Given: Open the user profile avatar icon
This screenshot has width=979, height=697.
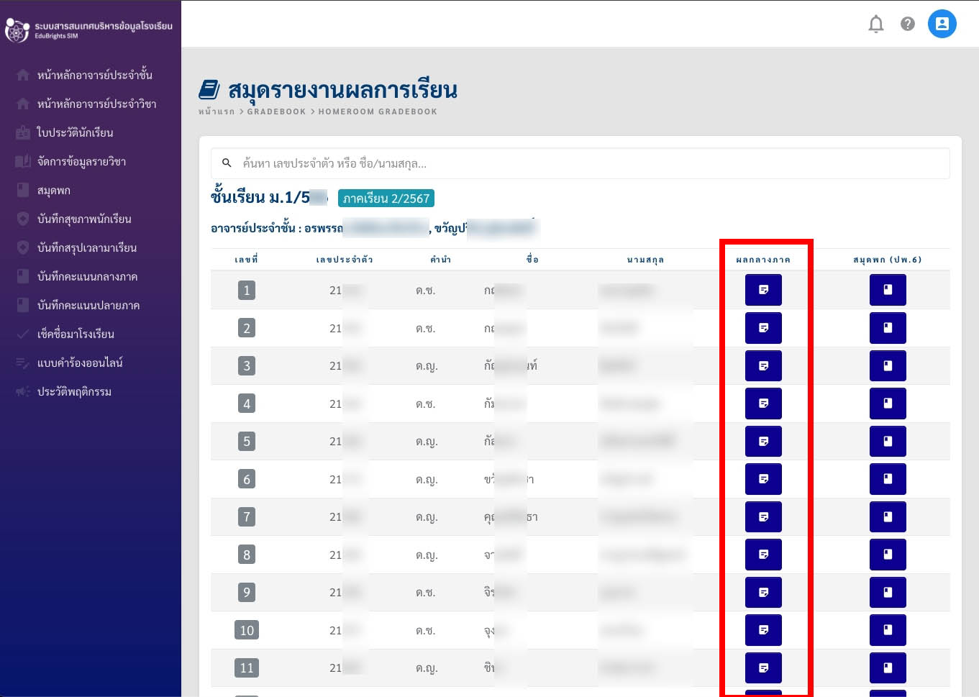Looking at the screenshot, I should pos(942,24).
